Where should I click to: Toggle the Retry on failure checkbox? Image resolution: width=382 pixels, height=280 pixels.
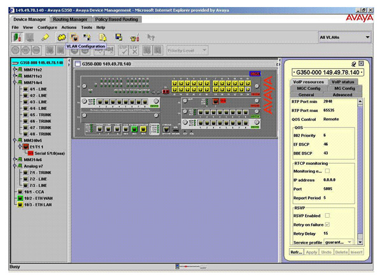click(x=327, y=225)
